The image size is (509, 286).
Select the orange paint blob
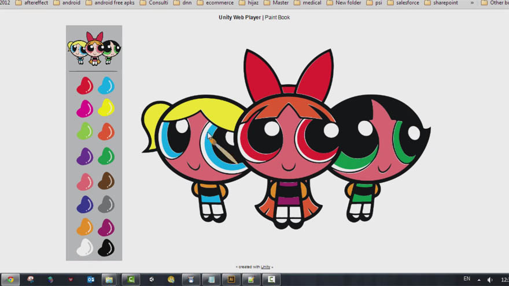84,226
